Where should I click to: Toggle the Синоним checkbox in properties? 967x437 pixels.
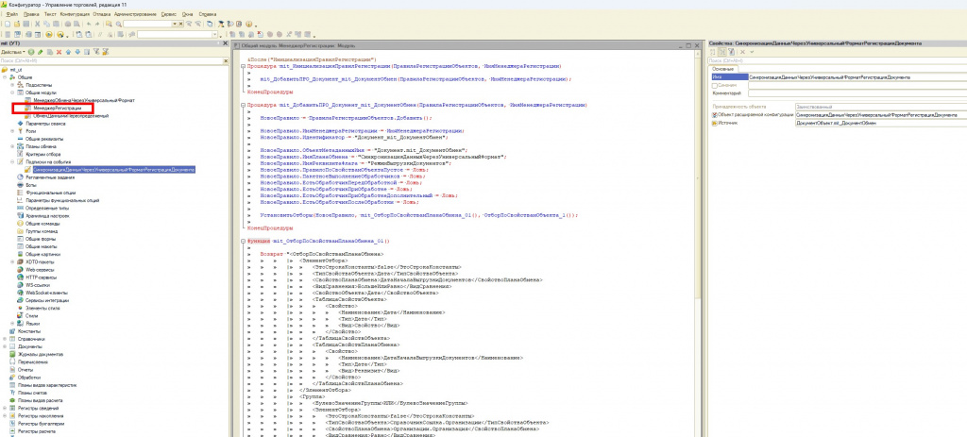pos(715,85)
